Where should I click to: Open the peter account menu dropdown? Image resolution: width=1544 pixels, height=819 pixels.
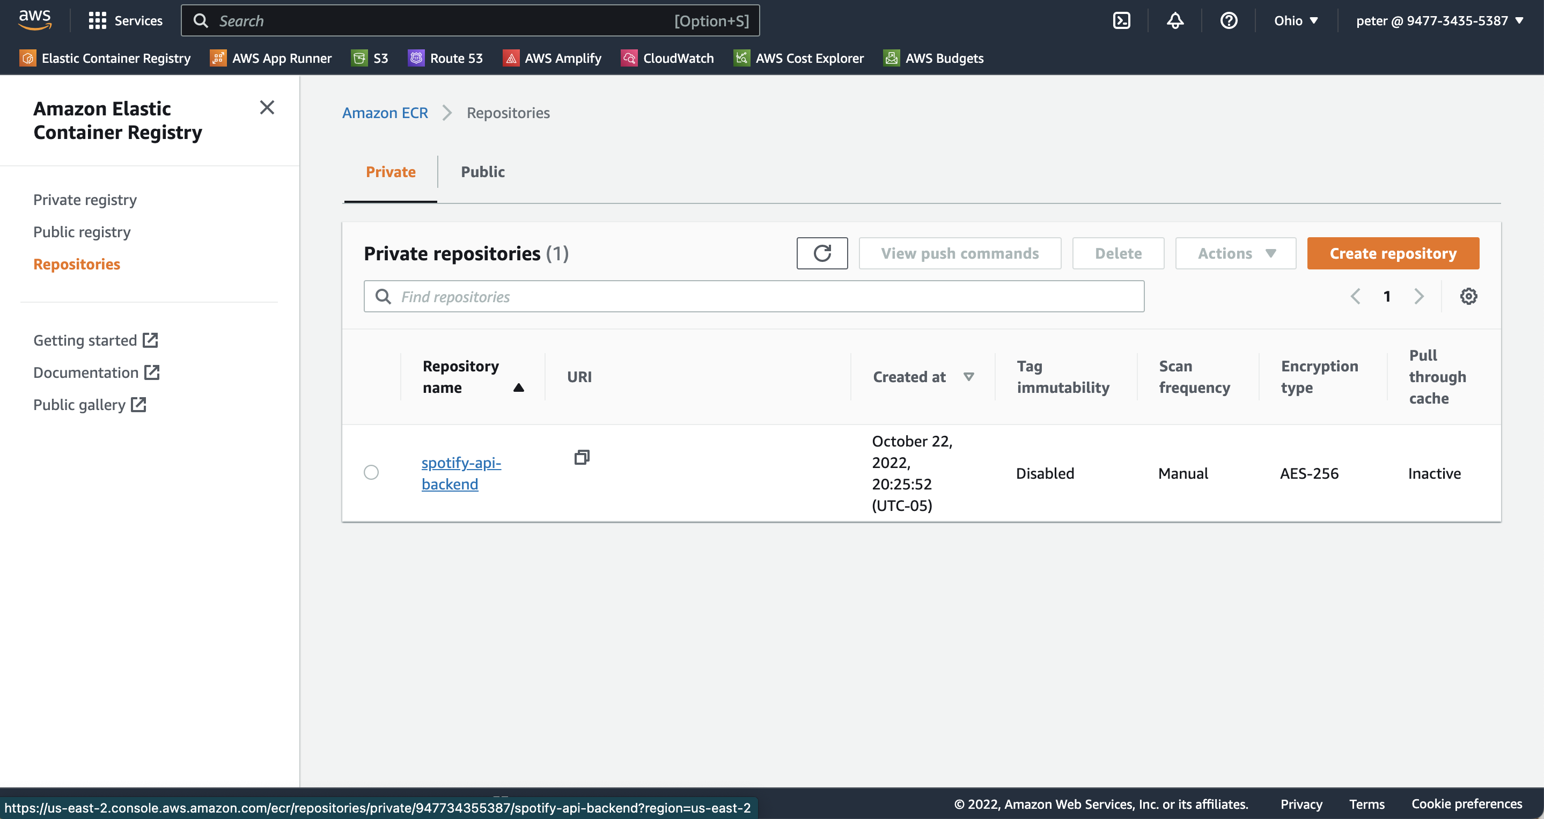tap(1439, 20)
